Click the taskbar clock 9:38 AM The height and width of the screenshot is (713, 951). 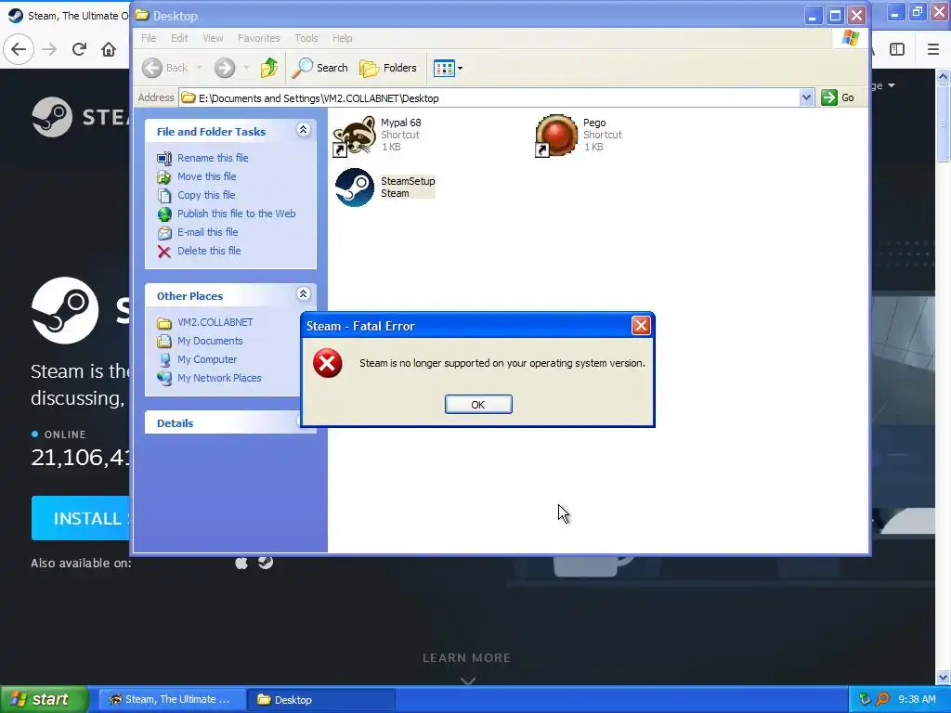click(x=917, y=699)
